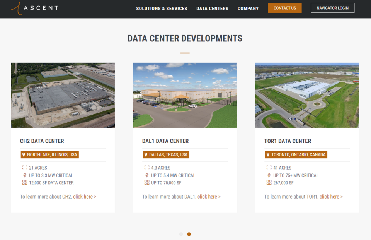Click the Dallas, Texas, USA location tag
Screen dimensions: 371x240
[166, 155]
